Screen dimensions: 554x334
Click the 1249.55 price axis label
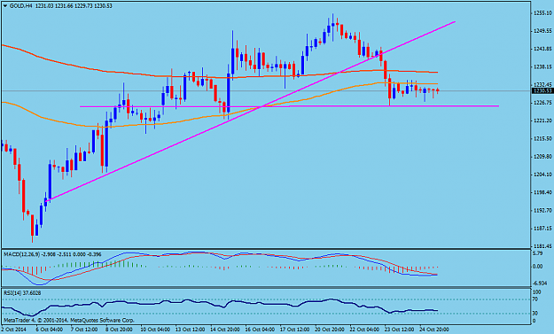[542, 31]
